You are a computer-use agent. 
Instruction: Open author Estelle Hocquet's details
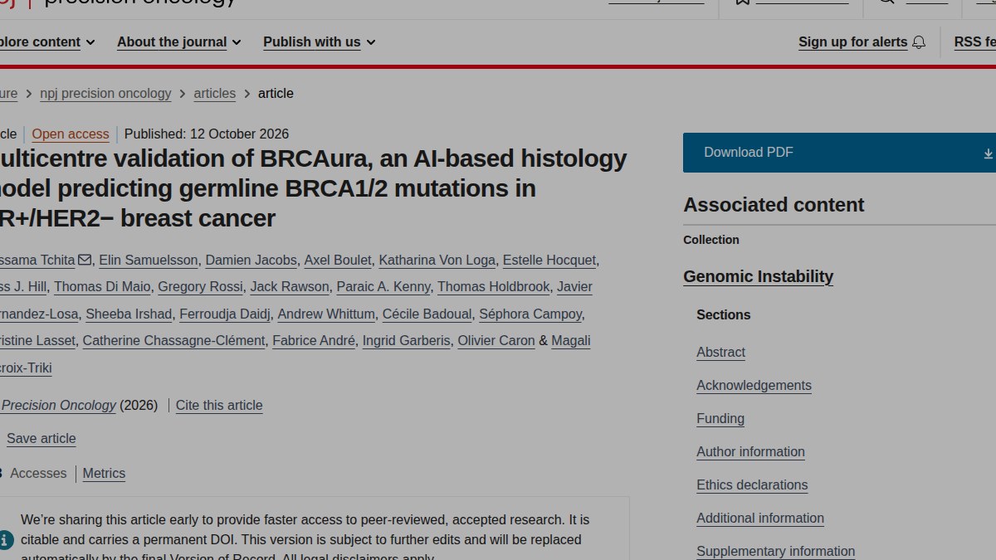(549, 260)
